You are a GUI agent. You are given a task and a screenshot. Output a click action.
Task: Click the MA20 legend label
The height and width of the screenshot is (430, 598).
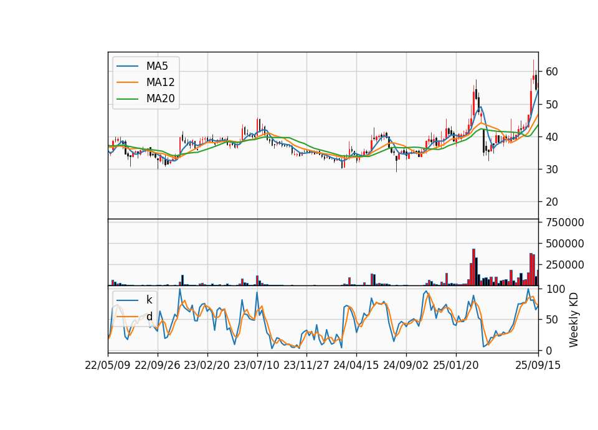(160, 98)
